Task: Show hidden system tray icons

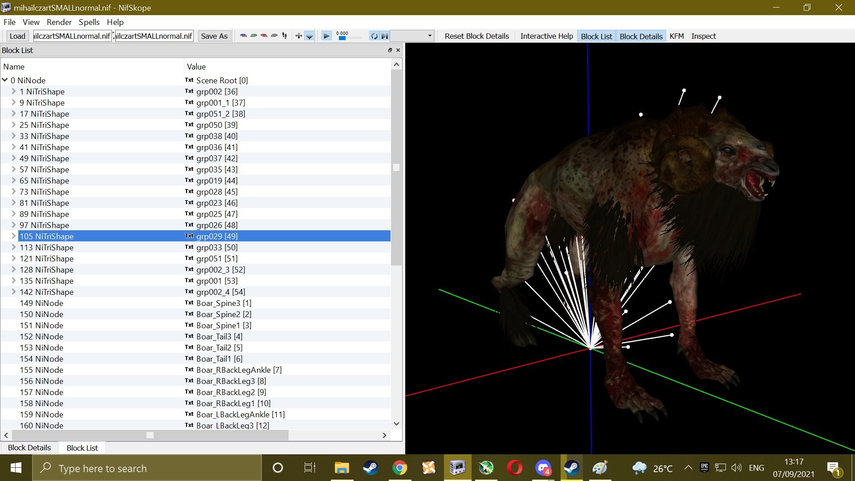Action: tap(688, 468)
